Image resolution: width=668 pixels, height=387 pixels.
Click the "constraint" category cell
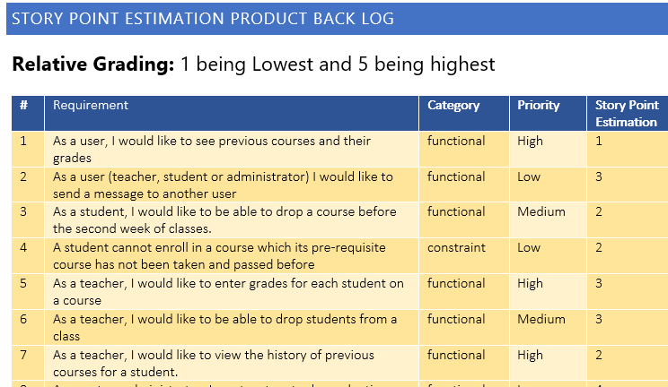456,247
